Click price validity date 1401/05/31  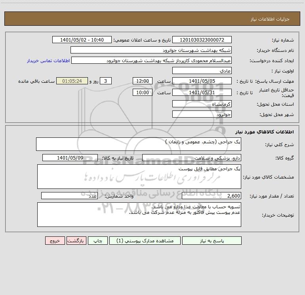click(x=202, y=93)
